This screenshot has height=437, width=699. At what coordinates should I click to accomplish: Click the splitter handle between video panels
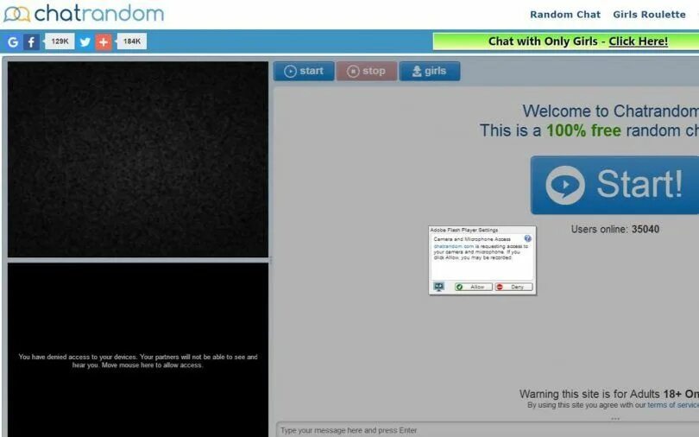click(x=271, y=260)
